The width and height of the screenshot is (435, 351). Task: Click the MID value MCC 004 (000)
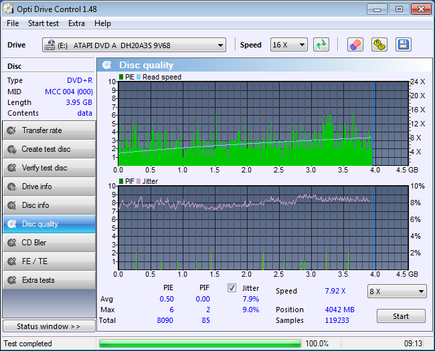point(69,92)
